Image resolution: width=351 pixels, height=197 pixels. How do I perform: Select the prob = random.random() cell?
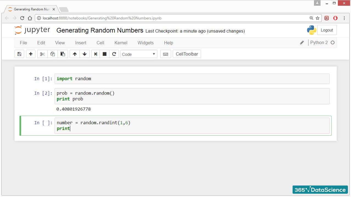(x=192, y=96)
